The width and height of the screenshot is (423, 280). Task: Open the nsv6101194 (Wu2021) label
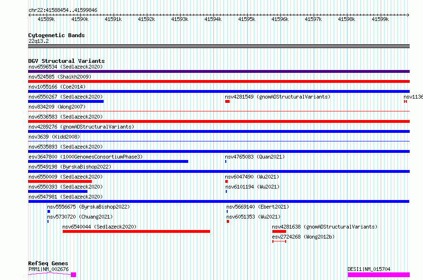click(252, 187)
